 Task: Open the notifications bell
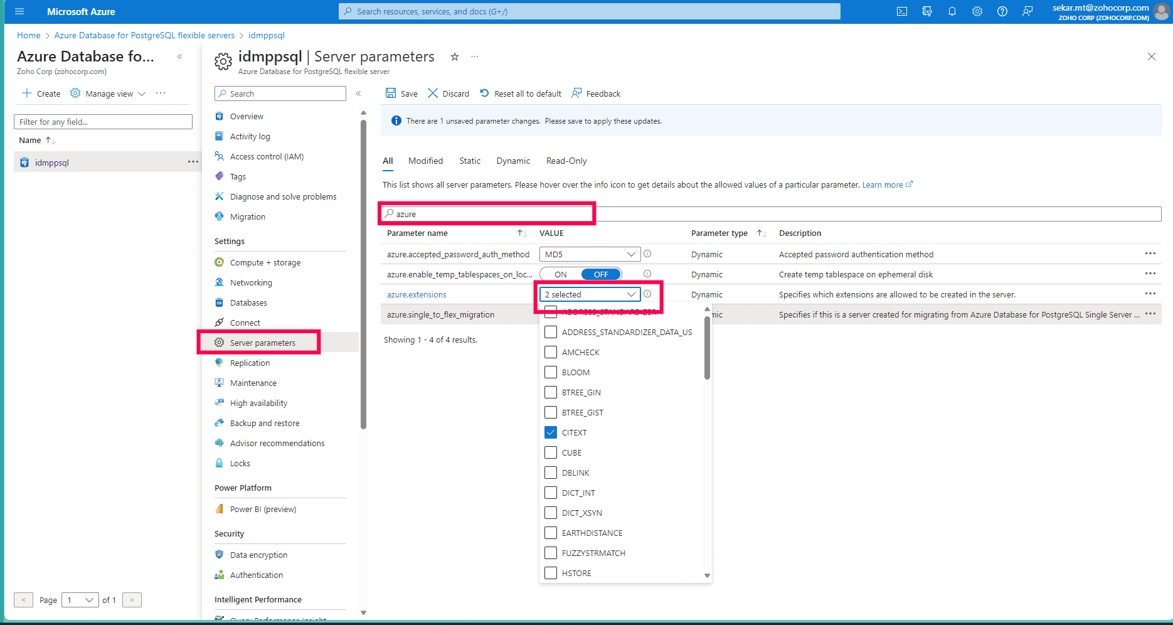(x=952, y=11)
